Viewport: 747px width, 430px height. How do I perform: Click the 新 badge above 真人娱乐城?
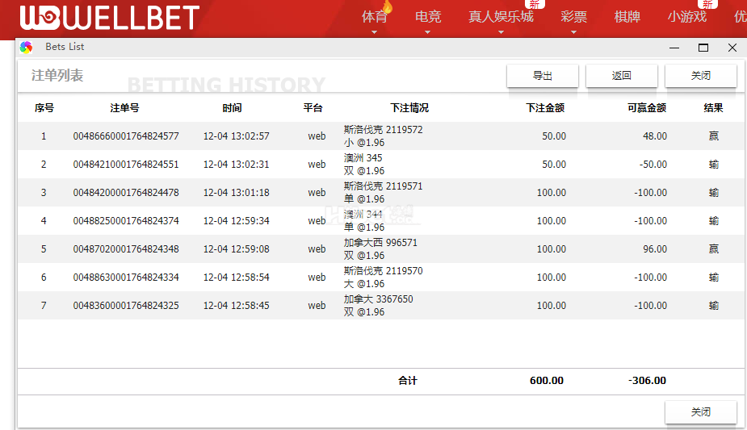pos(535,4)
